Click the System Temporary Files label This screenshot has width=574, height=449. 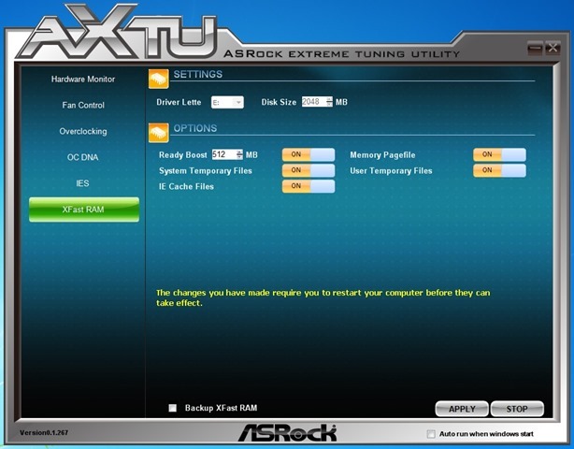point(206,170)
